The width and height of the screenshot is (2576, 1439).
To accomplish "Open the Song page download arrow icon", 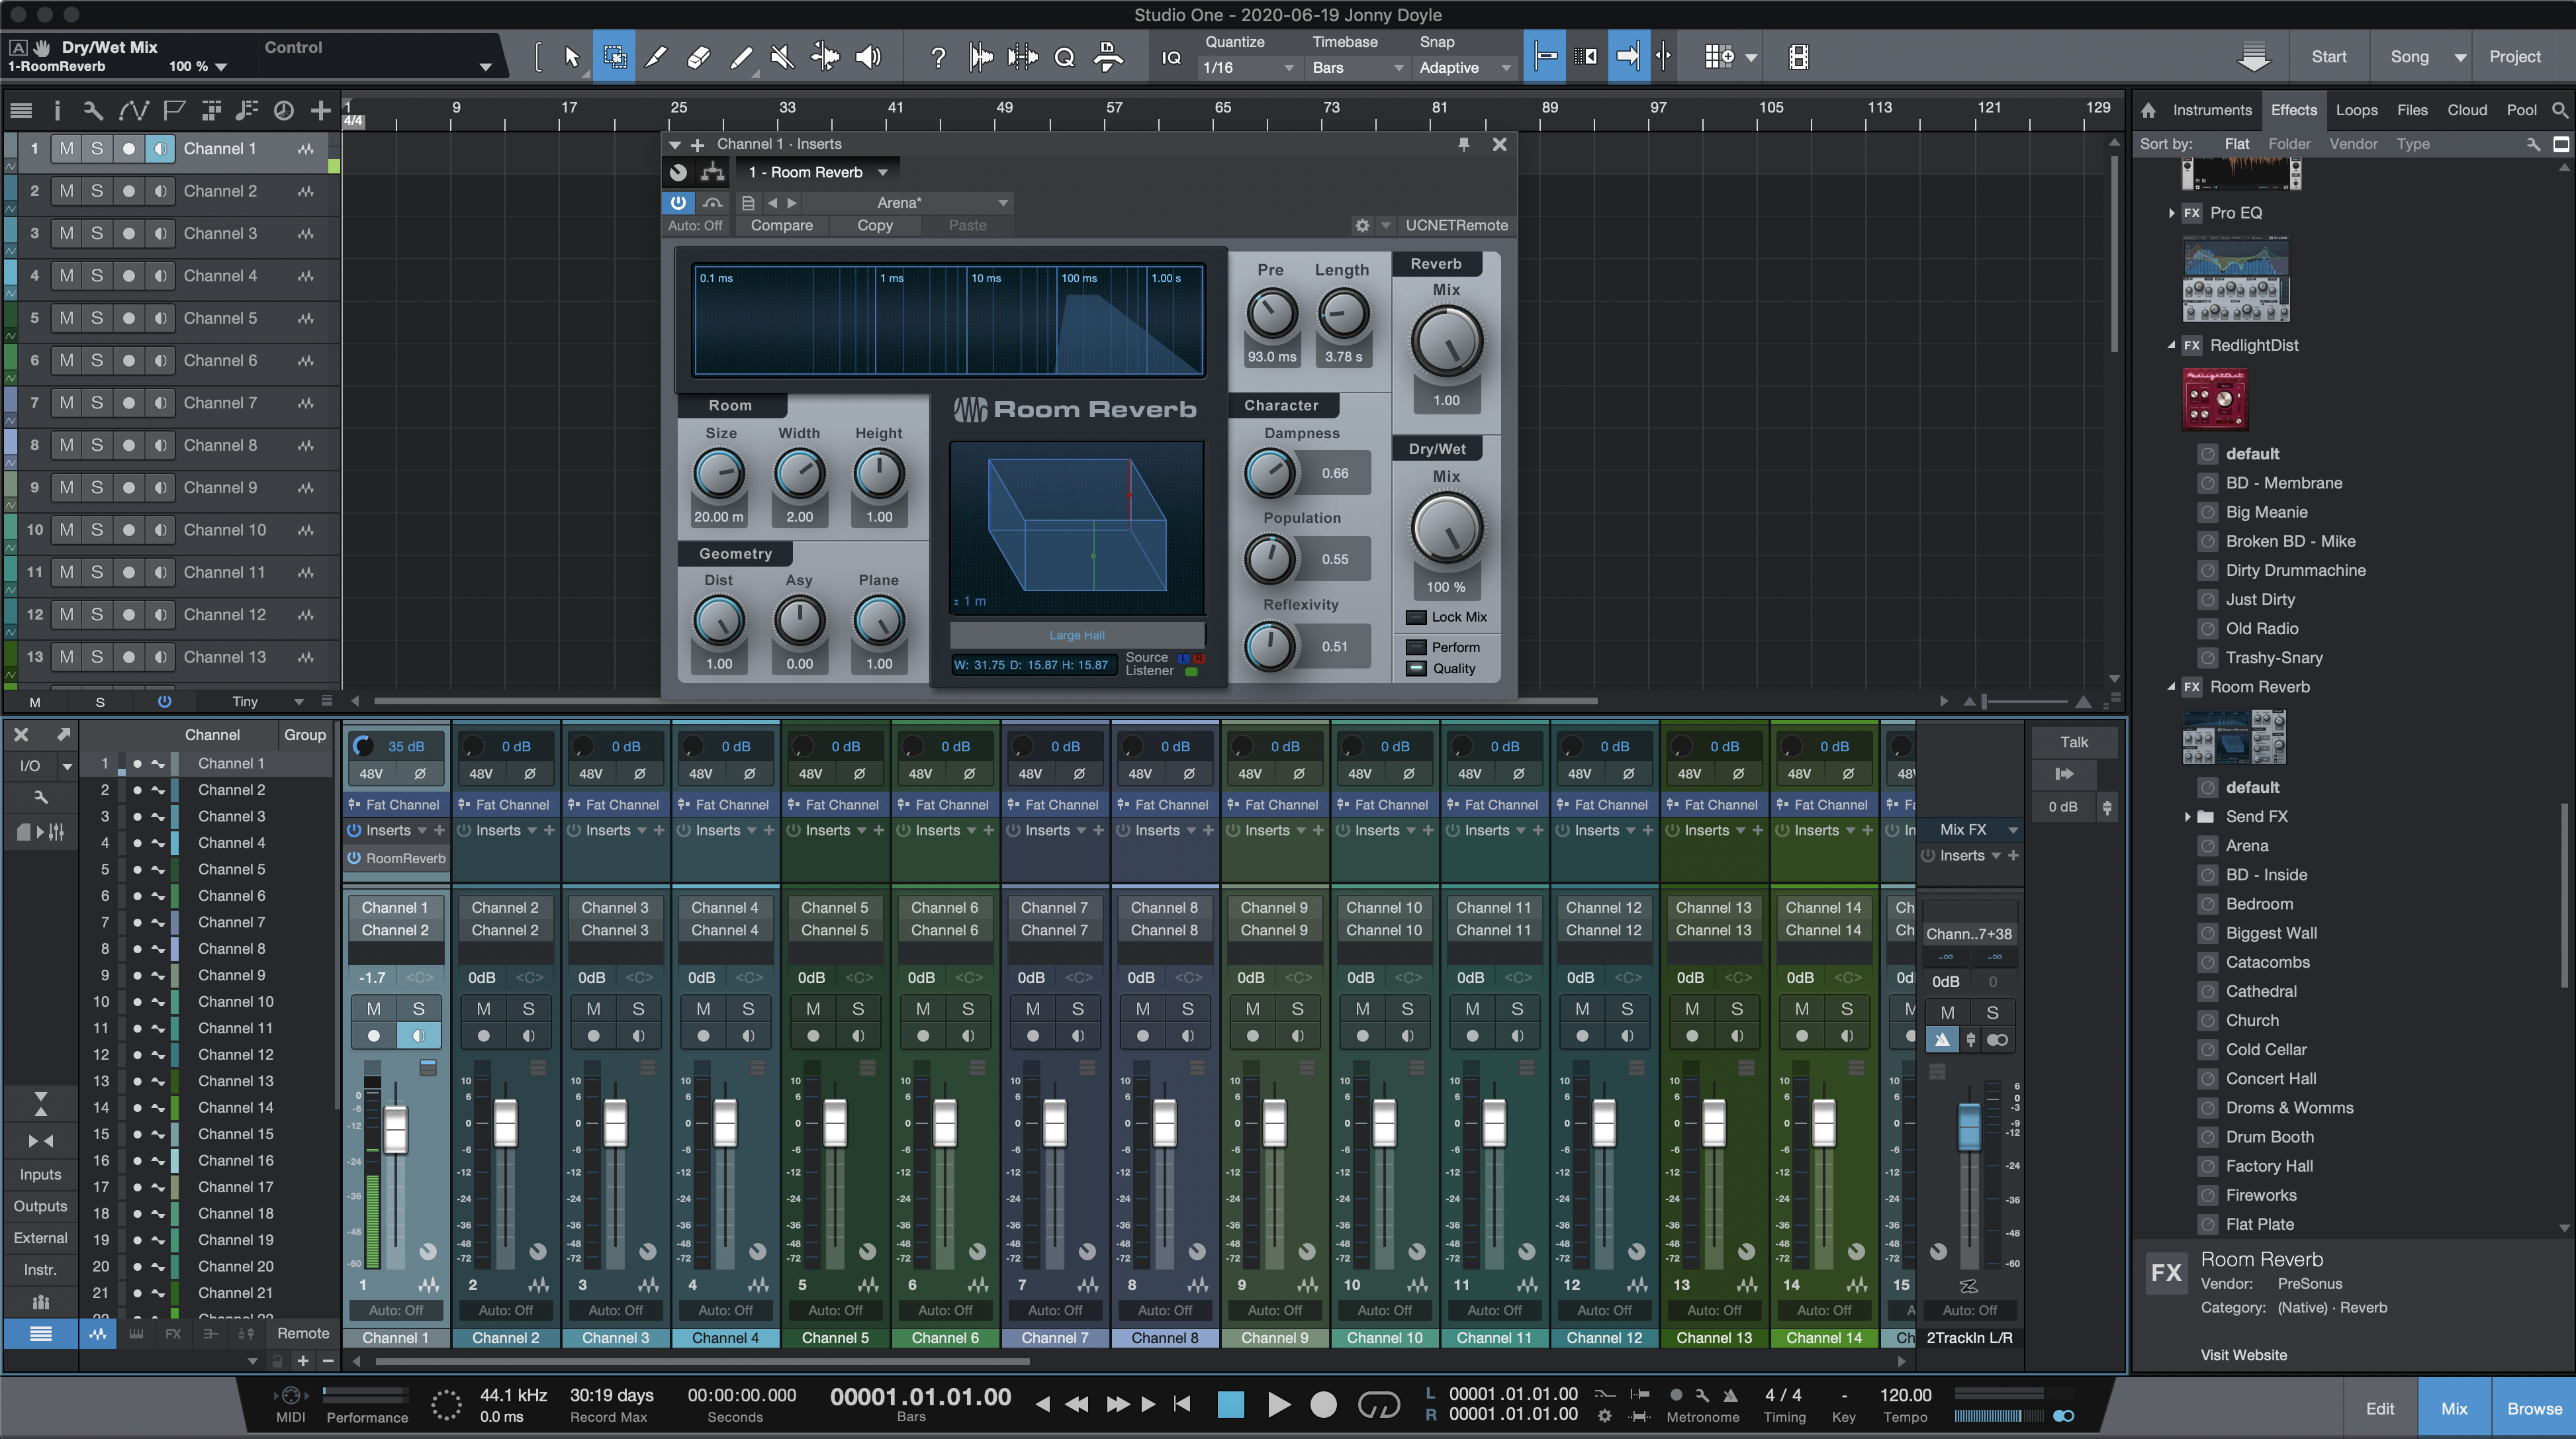I will pyautogui.click(x=2253, y=57).
